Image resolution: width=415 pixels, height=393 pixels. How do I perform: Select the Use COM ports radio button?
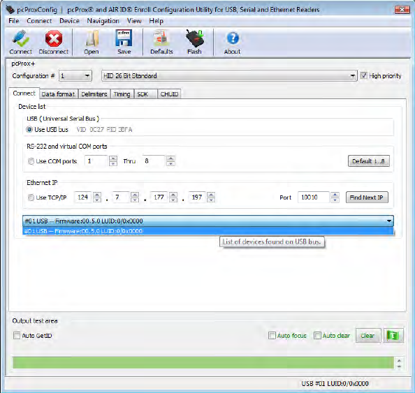(31, 161)
